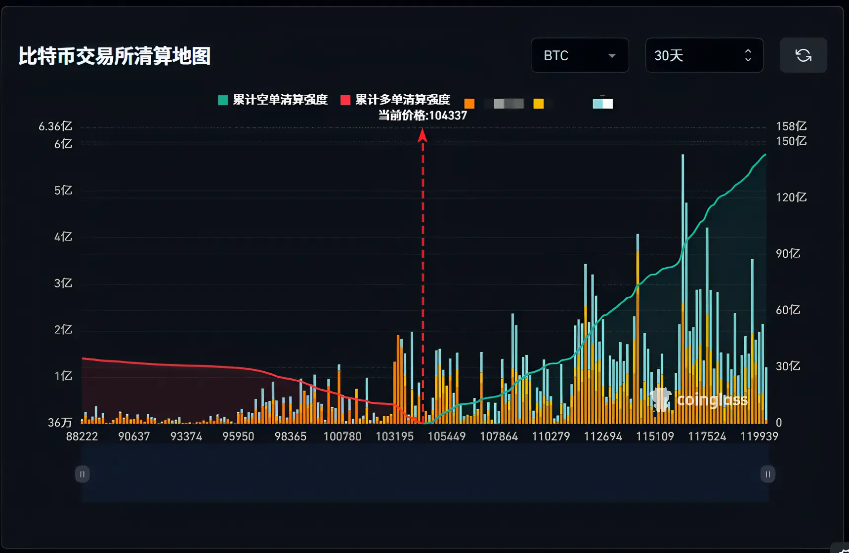Click the right range slider handle
This screenshot has height=553, width=849.
767,474
